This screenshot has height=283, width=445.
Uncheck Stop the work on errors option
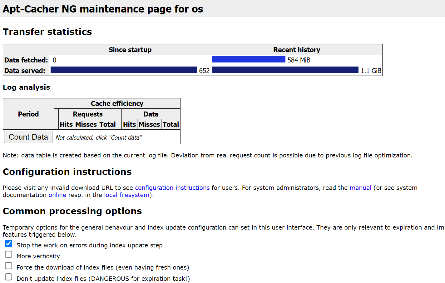click(x=9, y=243)
